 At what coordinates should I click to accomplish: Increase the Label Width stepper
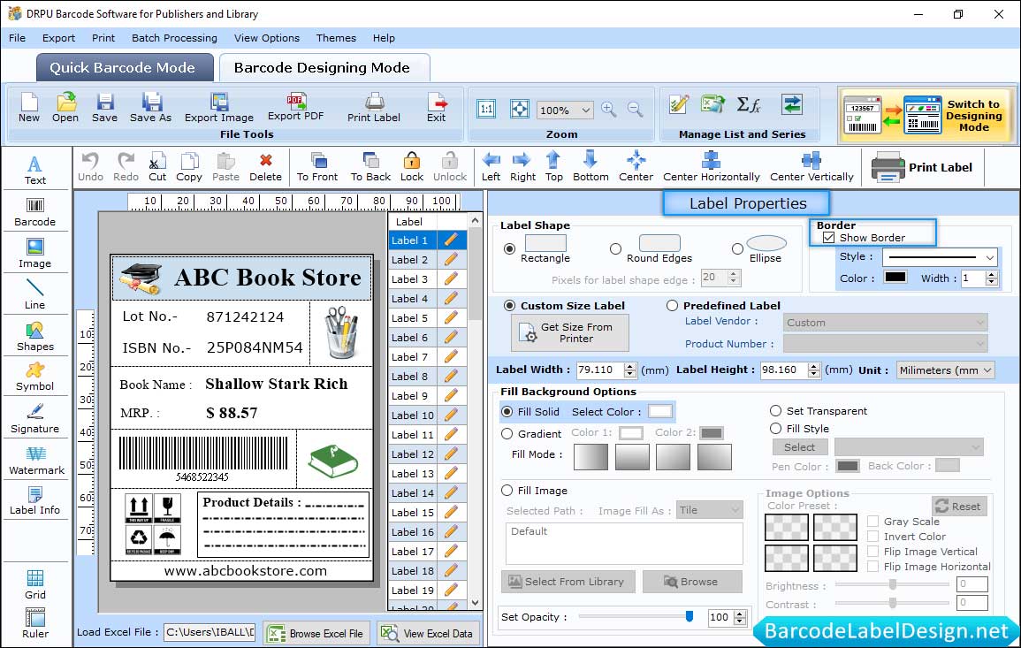pos(629,366)
